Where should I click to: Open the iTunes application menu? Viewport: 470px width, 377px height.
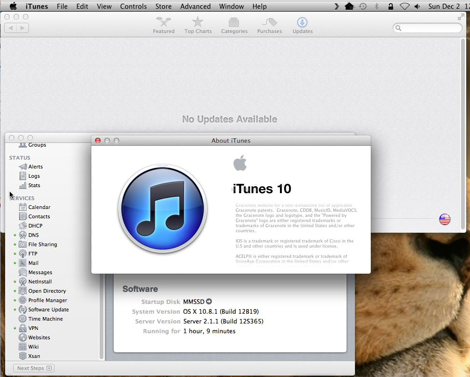click(x=37, y=7)
